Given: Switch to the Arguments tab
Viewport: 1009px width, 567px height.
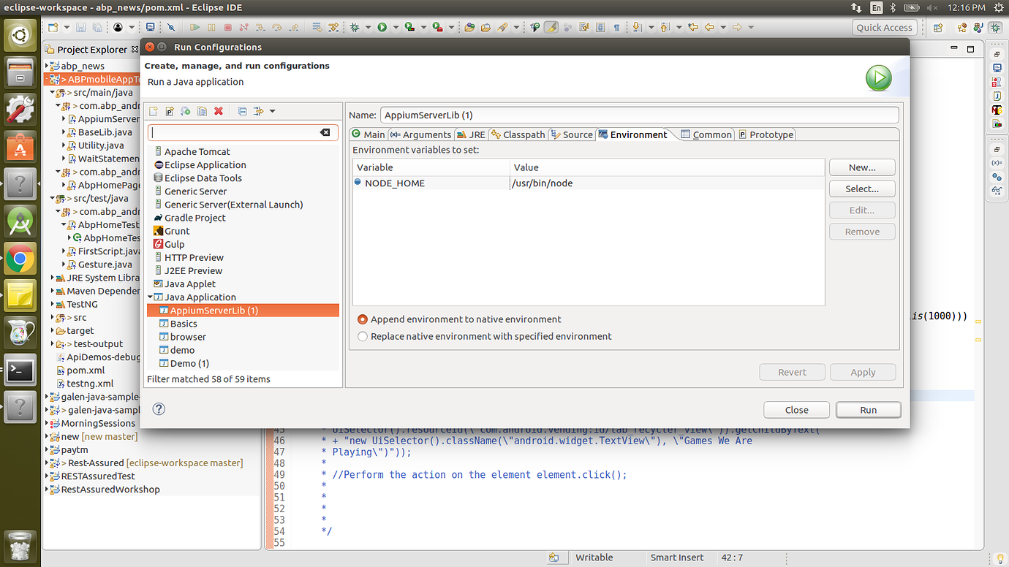Looking at the screenshot, I should [420, 134].
